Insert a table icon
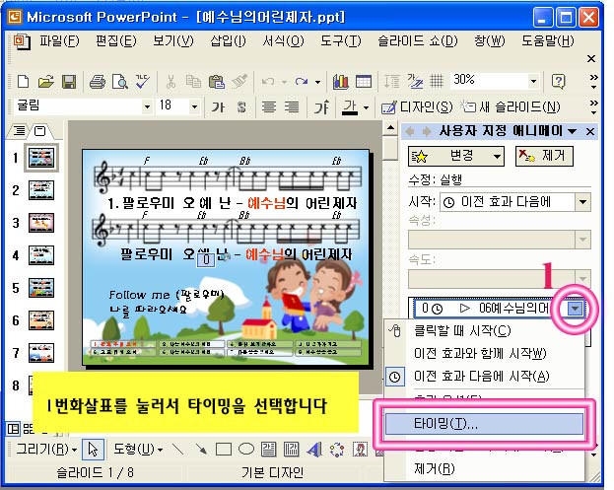The width and height of the screenshot is (614, 490). click(x=364, y=82)
